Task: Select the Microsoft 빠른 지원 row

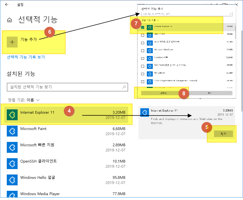Action: click(x=66, y=147)
